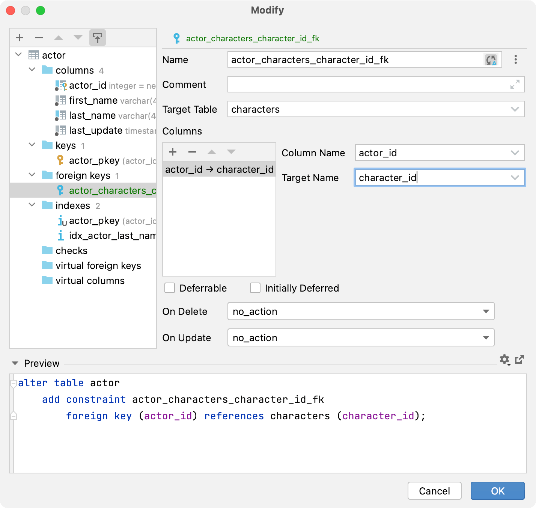The width and height of the screenshot is (536, 508).
Task: Open the preview SQL in editor icon
Action: [519, 360]
